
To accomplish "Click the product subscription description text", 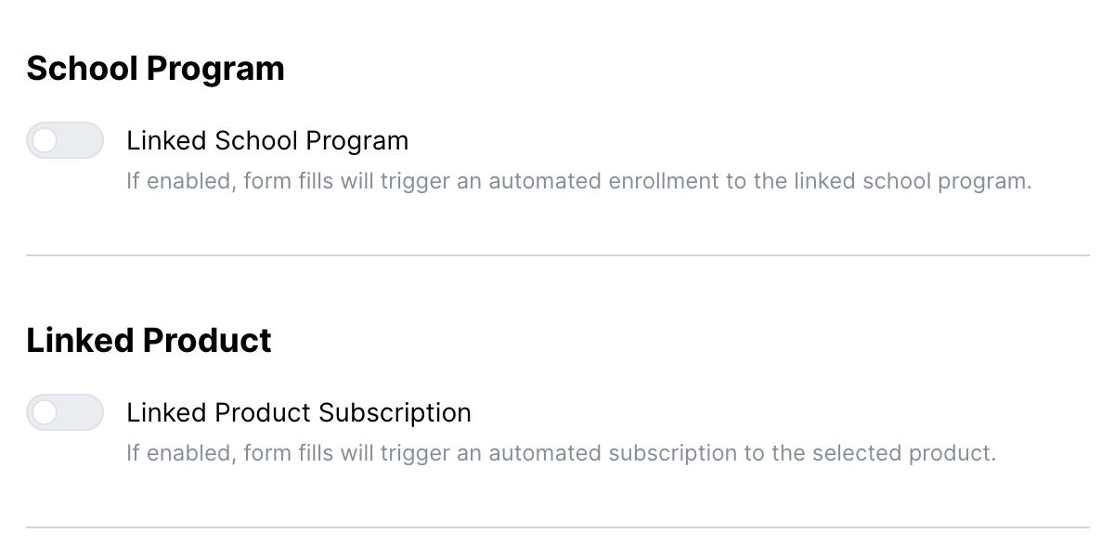I will pyautogui.click(x=561, y=452).
